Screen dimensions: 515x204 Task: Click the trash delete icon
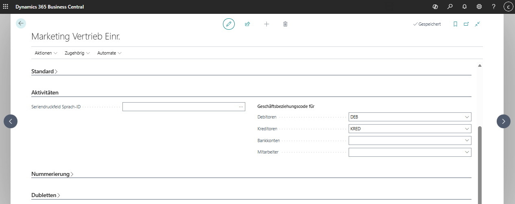coord(285,24)
